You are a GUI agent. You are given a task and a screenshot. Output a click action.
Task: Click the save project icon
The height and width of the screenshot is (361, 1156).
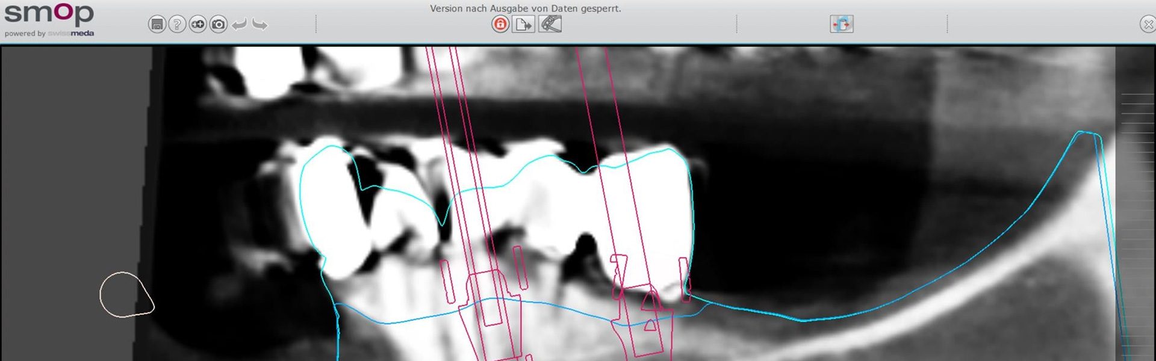point(157,24)
